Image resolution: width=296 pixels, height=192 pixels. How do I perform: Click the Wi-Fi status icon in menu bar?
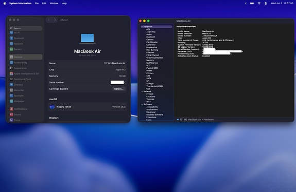pyautogui.click(x=259, y=4)
